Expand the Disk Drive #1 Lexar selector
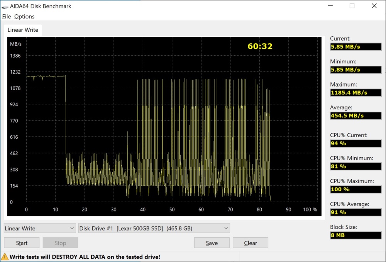This screenshot has height=262, width=386. point(154,228)
